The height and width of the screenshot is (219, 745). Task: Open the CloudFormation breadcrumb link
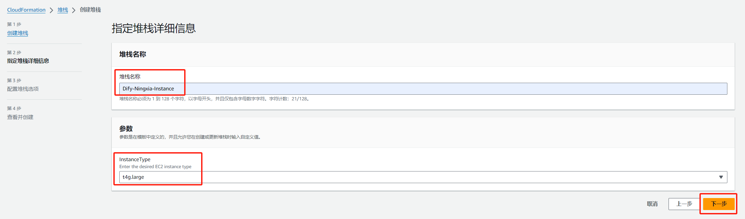[x=26, y=10]
